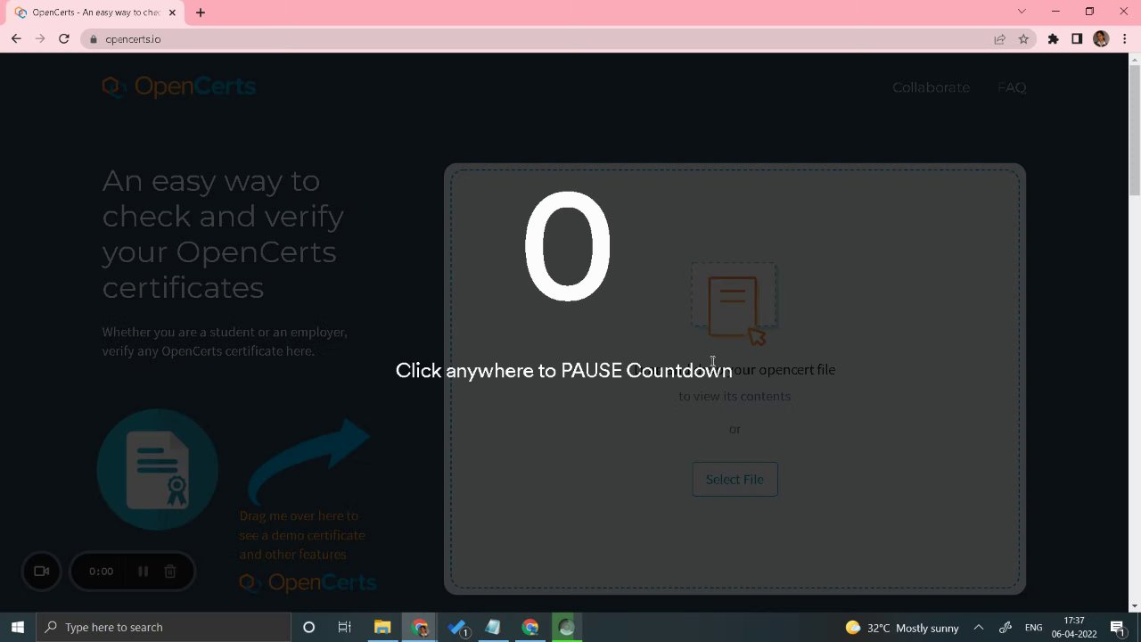Click the OpenCerts logo in header
The height and width of the screenshot is (642, 1141).
pyautogui.click(x=179, y=86)
